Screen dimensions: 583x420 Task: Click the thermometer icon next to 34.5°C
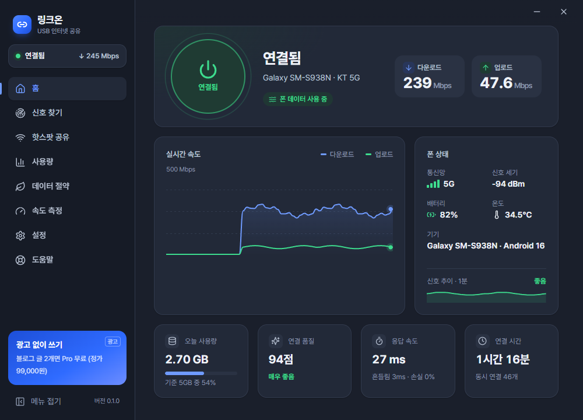coord(496,215)
